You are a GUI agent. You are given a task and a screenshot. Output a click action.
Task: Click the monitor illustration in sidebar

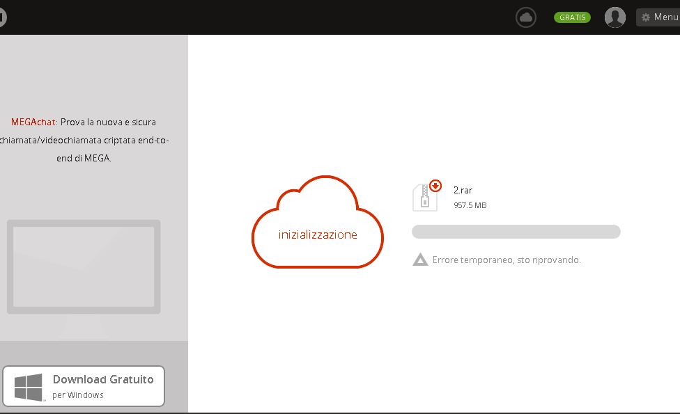(84, 278)
